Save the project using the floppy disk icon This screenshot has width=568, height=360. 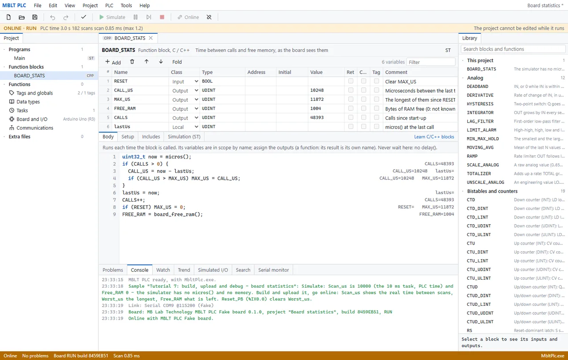[x=35, y=17]
